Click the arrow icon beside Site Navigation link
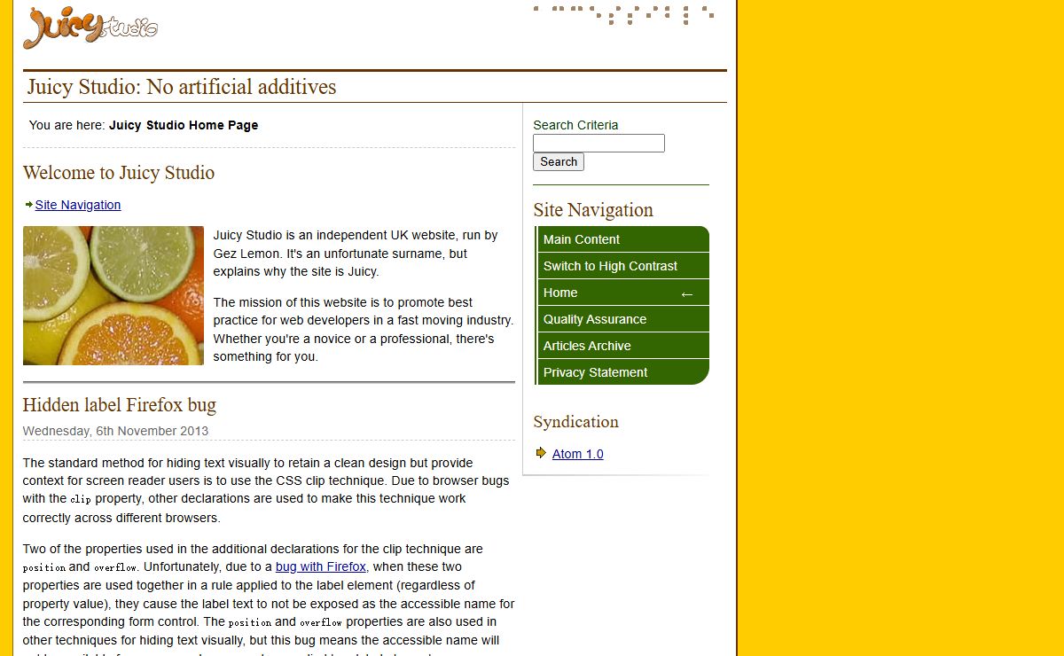This screenshot has width=1064, height=656. (x=29, y=205)
